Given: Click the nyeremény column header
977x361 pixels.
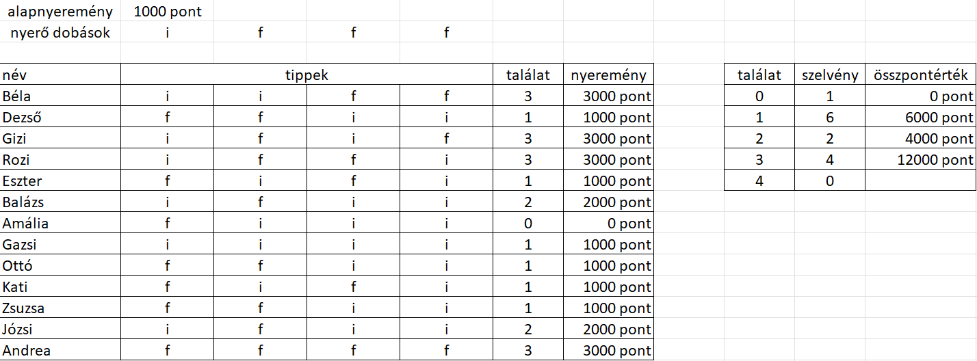Looking at the screenshot, I should coord(608,75).
